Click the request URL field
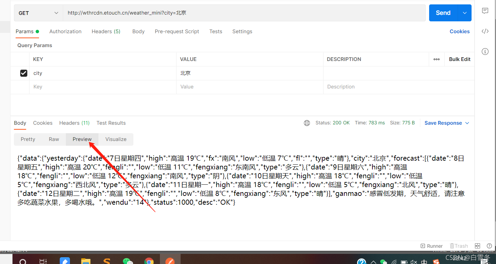The image size is (496, 264). coord(244,13)
